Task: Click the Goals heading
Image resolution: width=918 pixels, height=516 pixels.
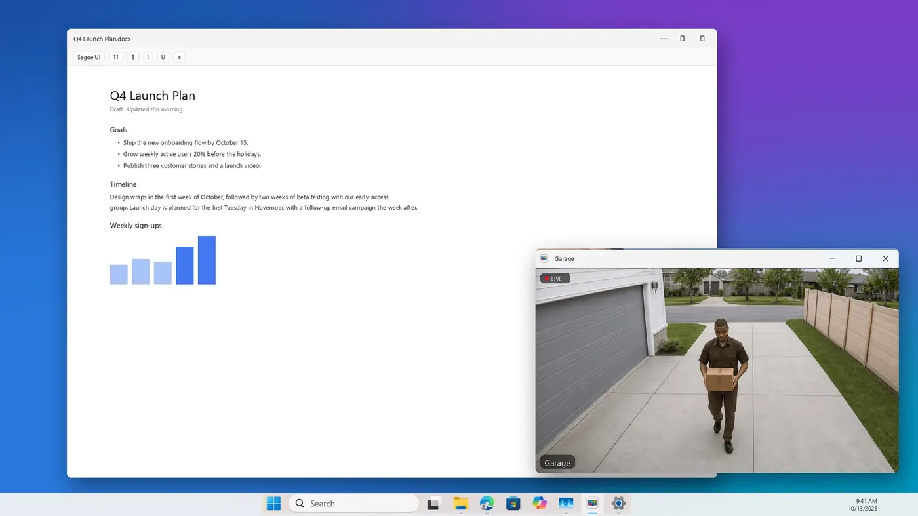Action: 119,130
